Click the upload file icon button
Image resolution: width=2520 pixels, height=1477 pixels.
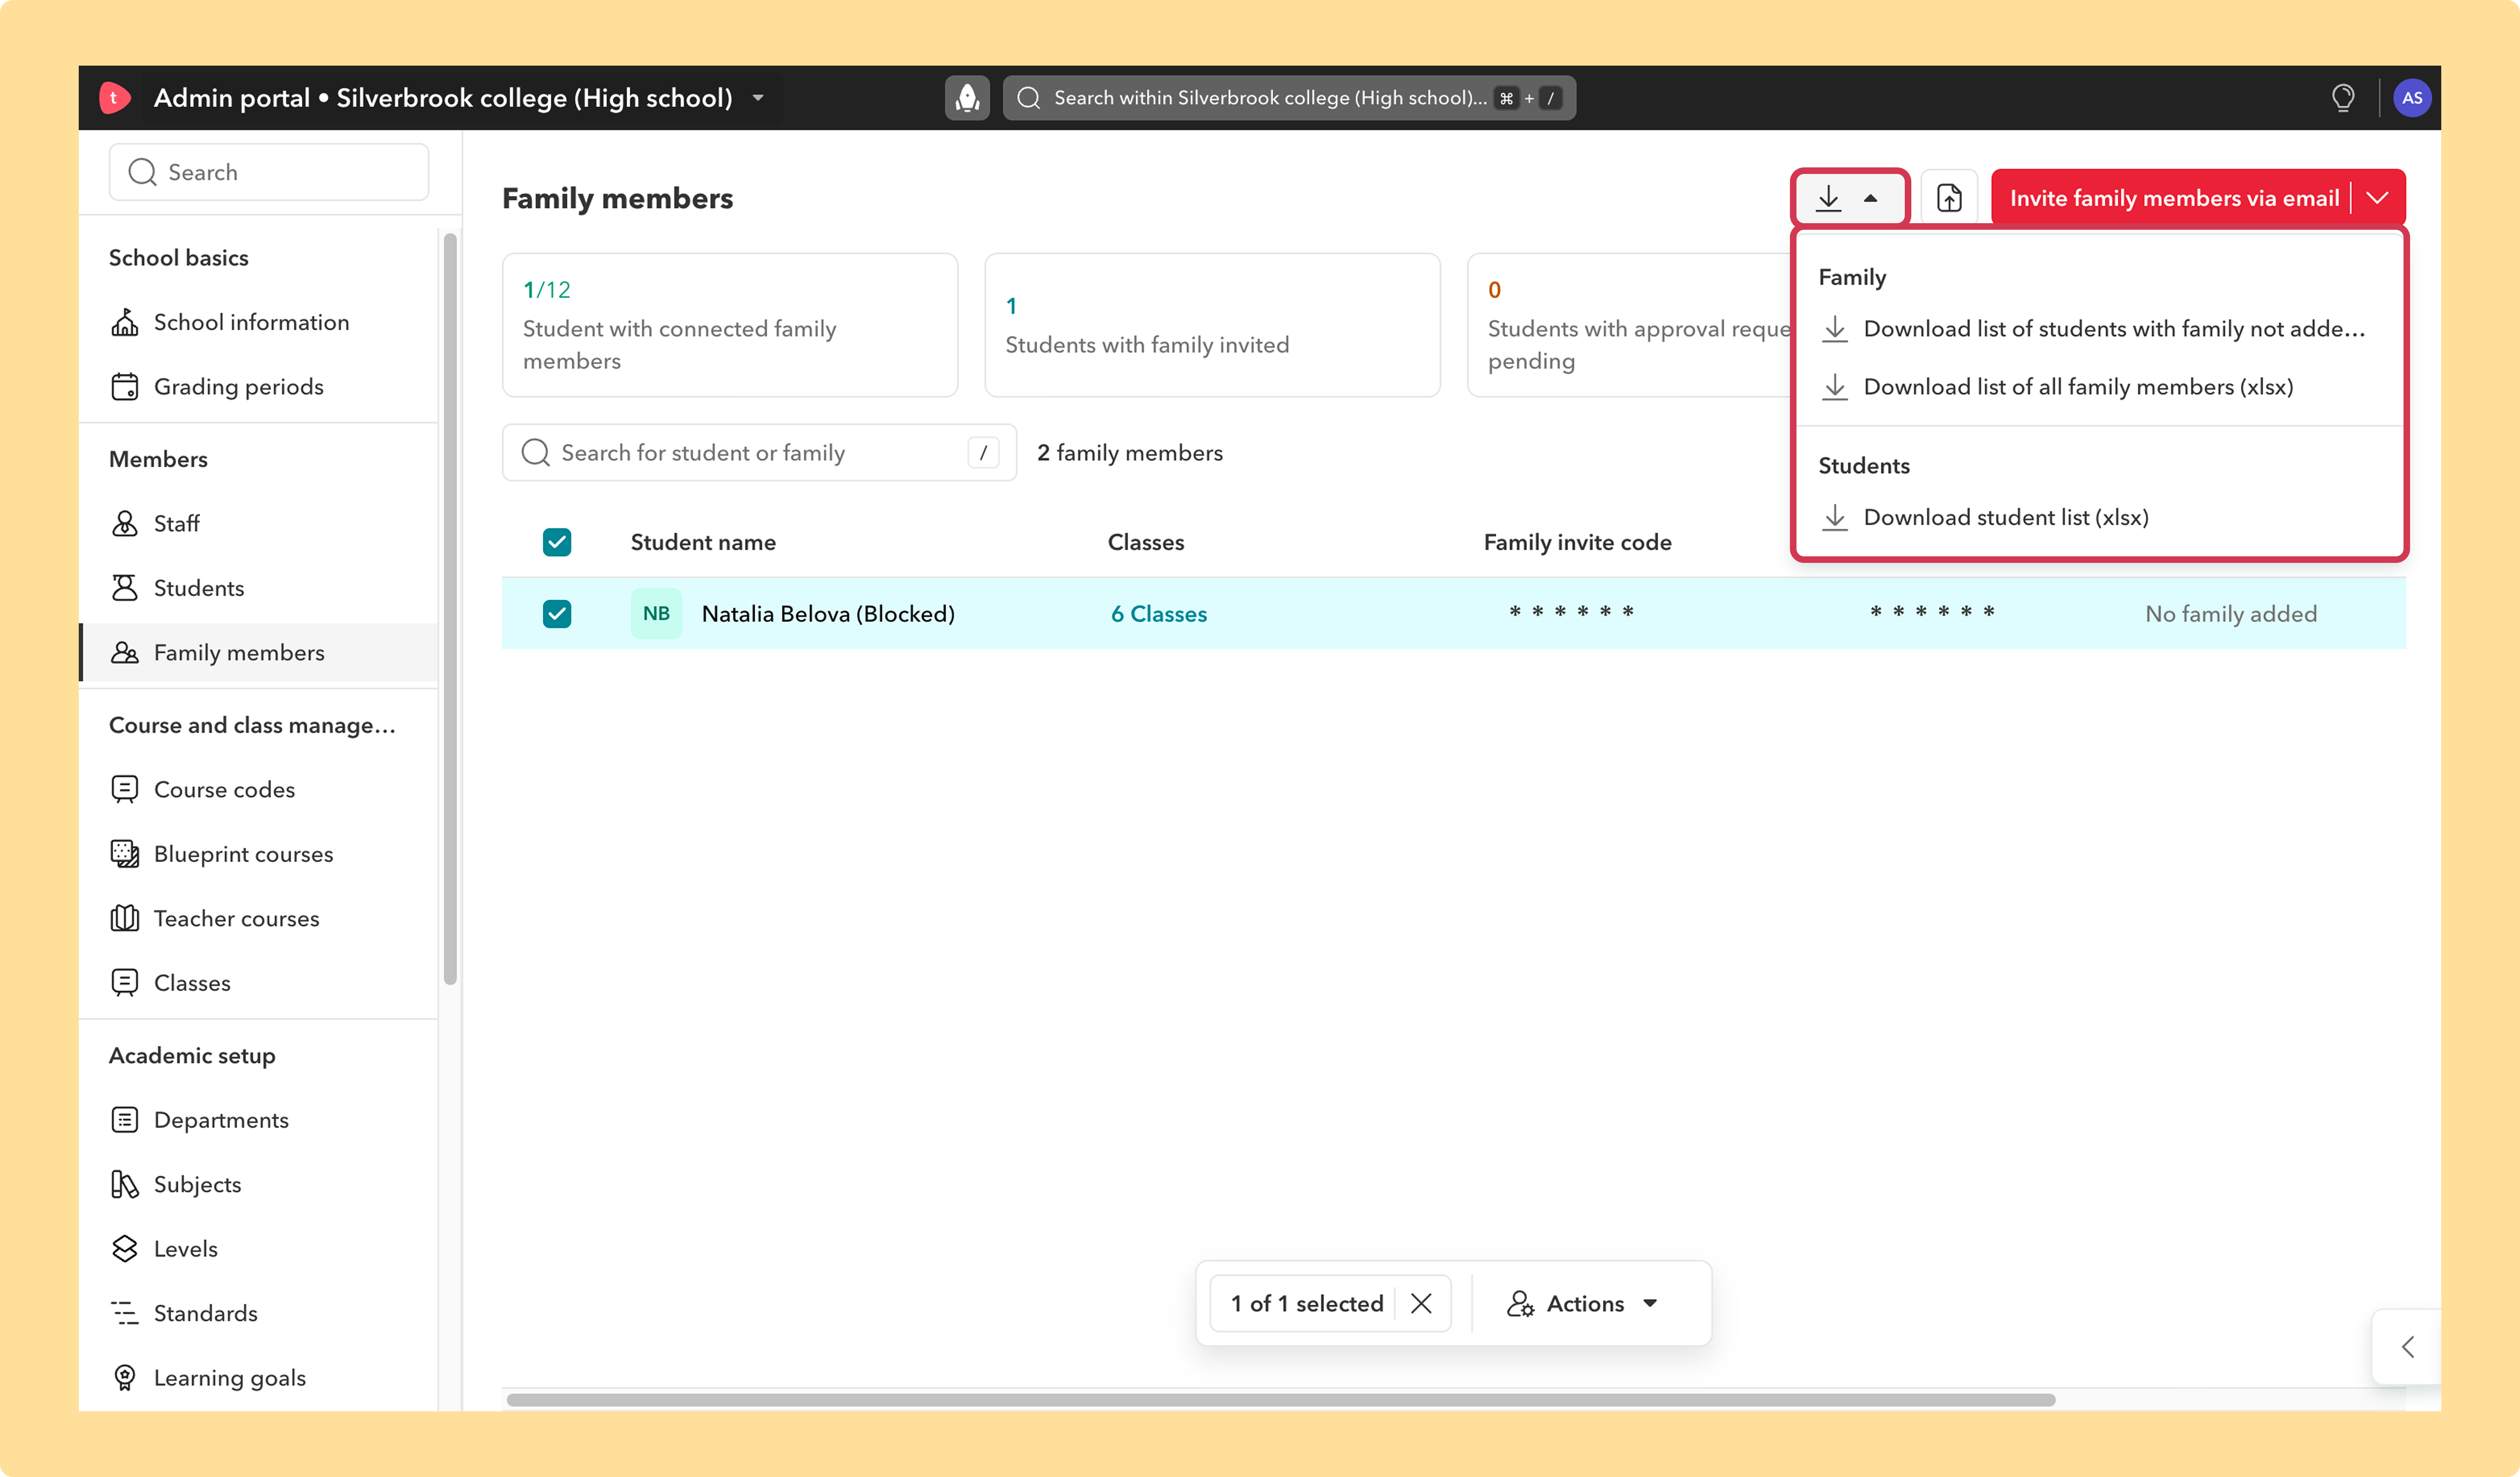click(1949, 198)
